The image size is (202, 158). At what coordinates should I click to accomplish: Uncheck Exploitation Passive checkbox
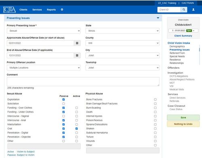coord(63,99)
